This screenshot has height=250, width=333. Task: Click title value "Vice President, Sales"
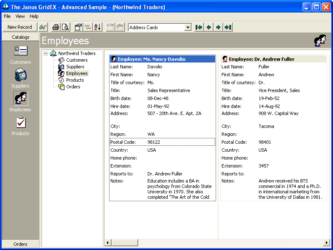tap(279, 90)
